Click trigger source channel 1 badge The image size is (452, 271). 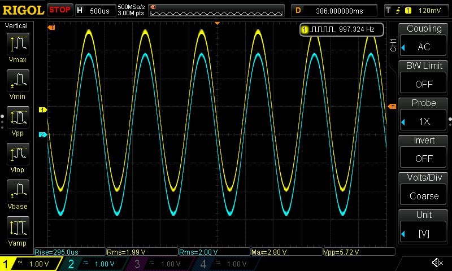coord(408,11)
